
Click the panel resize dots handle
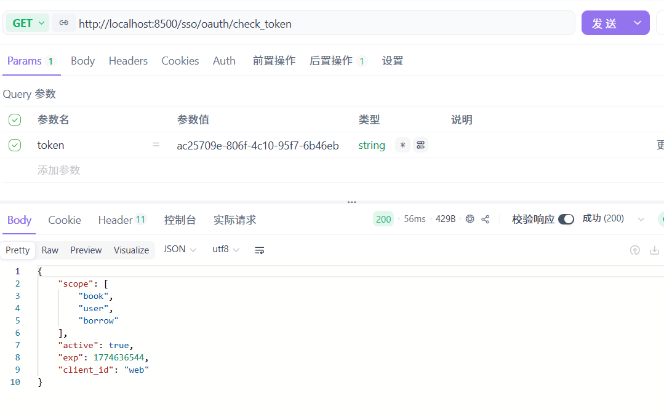pos(351,202)
